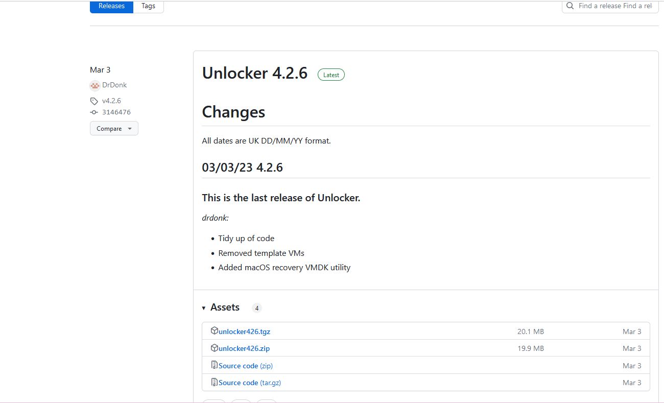Click the Mar 3 date of Source code (tar.gz)

(632, 383)
